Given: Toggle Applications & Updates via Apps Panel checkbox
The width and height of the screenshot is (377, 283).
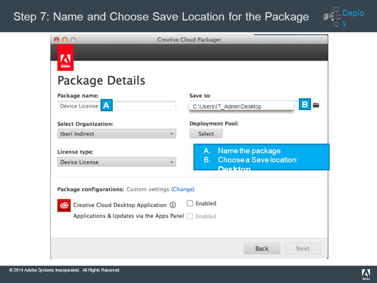Looking at the screenshot, I should (x=190, y=216).
